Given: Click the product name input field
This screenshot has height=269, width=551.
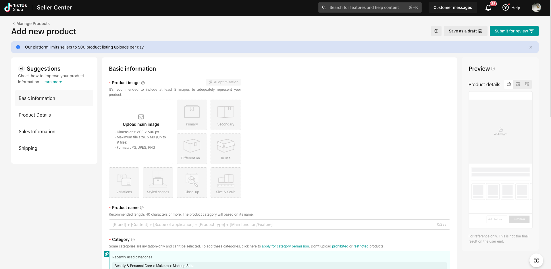Looking at the screenshot, I should (x=279, y=225).
